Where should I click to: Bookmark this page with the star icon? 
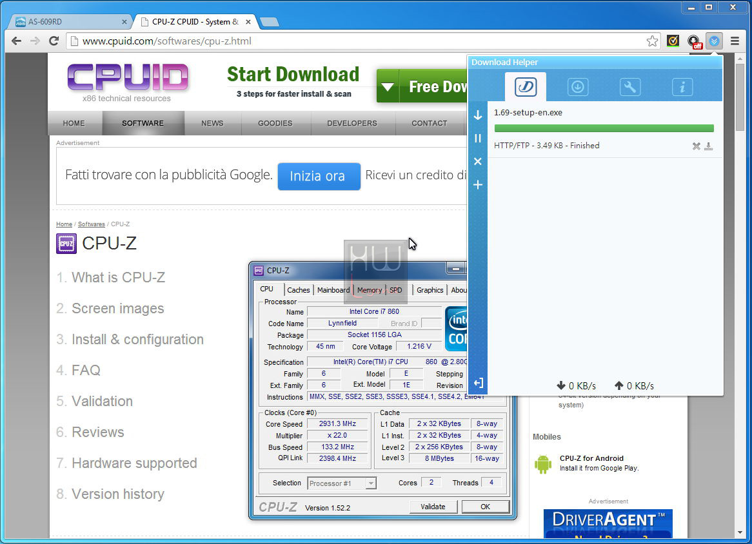pos(652,41)
